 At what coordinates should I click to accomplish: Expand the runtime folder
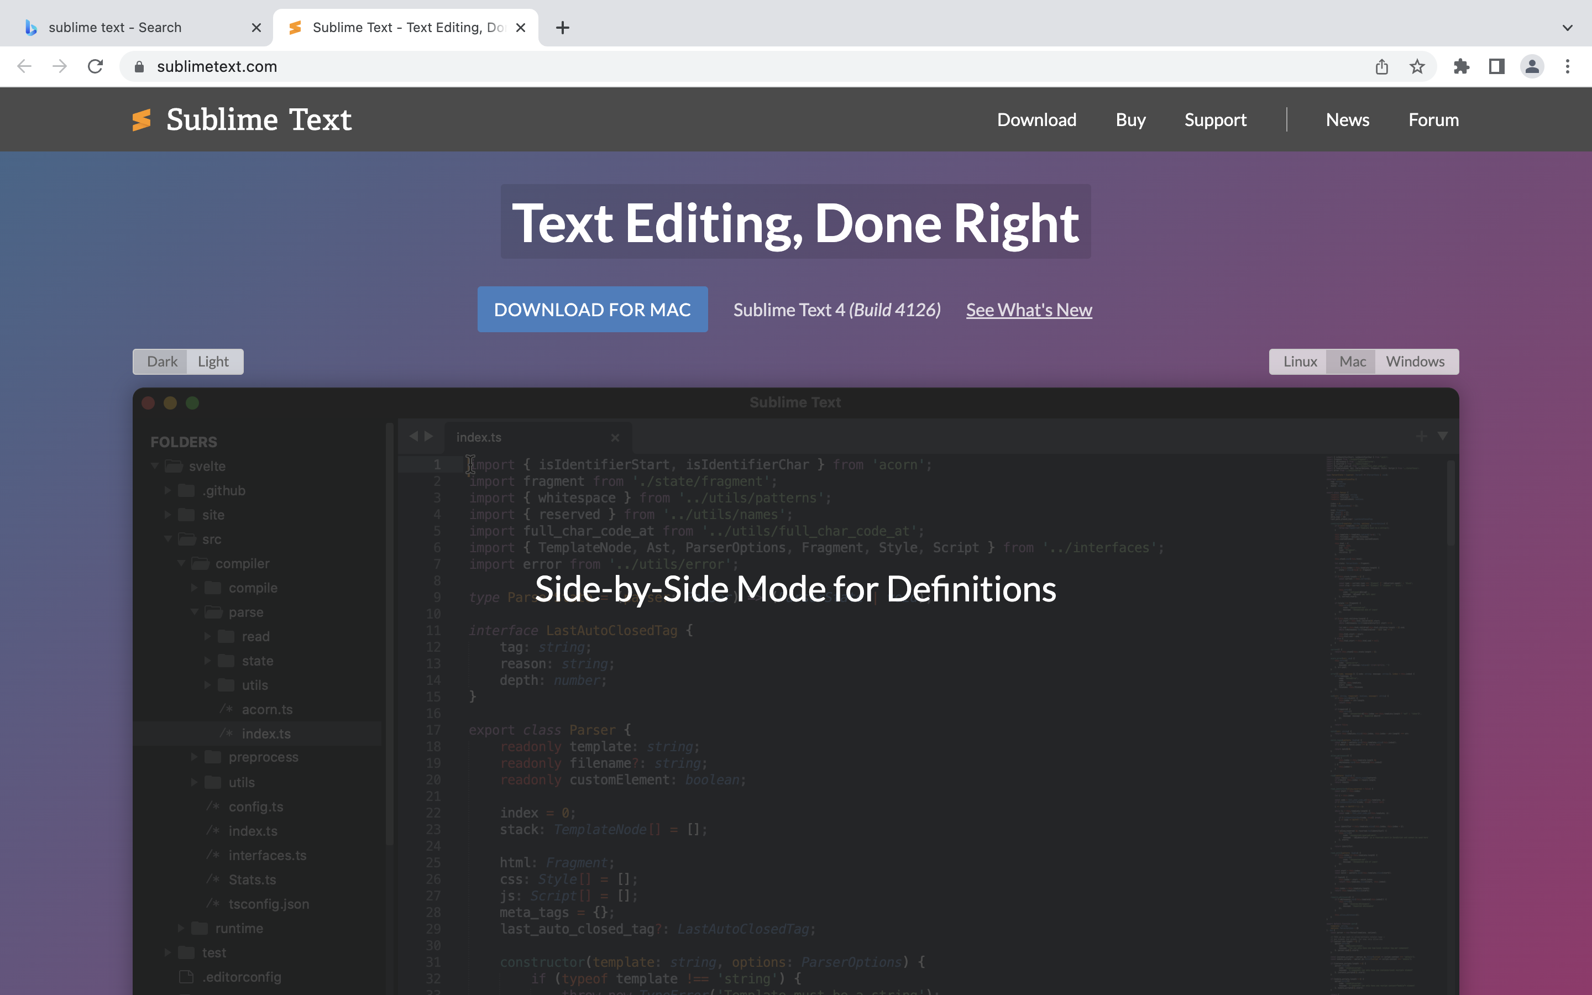[181, 928]
